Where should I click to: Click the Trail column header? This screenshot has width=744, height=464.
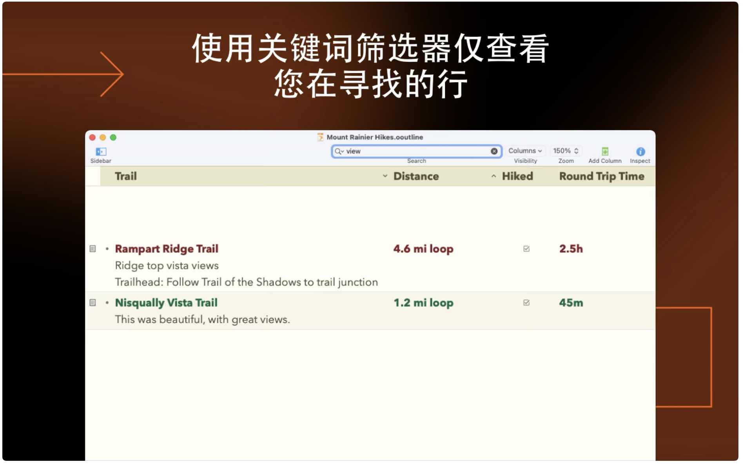126,176
